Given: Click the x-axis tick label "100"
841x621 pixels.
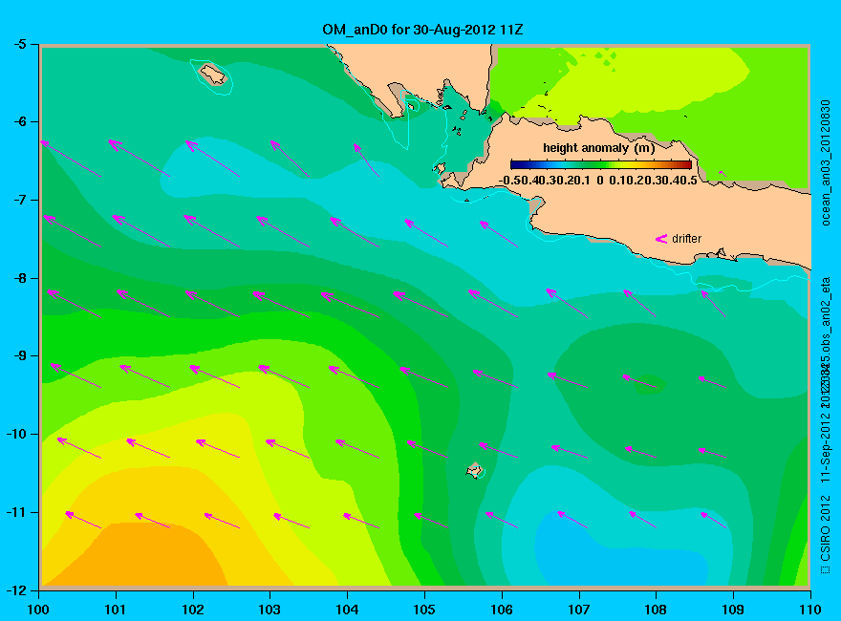Looking at the screenshot, I should (x=38, y=610).
